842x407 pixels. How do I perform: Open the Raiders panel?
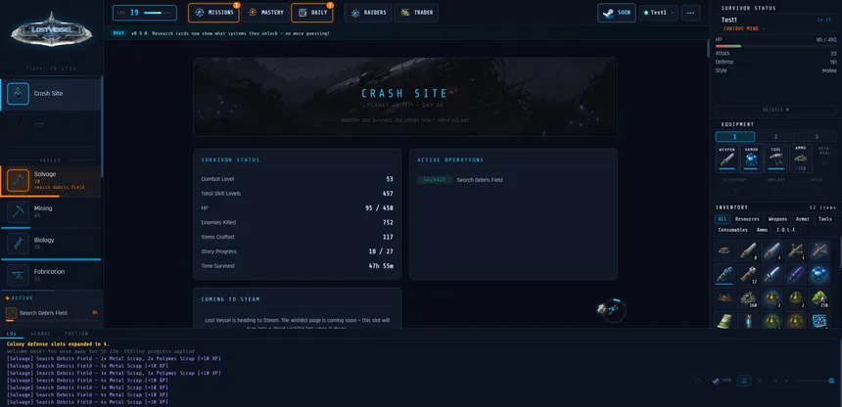click(368, 13)
